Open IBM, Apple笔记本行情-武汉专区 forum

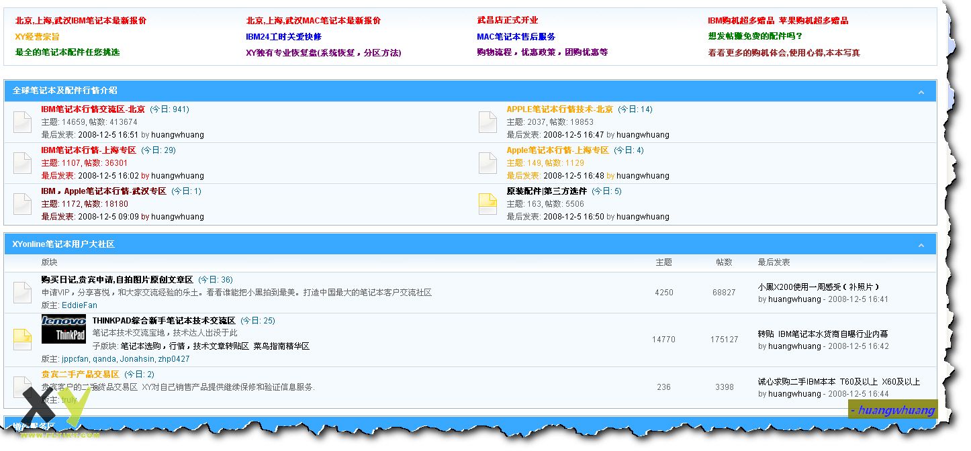click(x=103, y=191)
